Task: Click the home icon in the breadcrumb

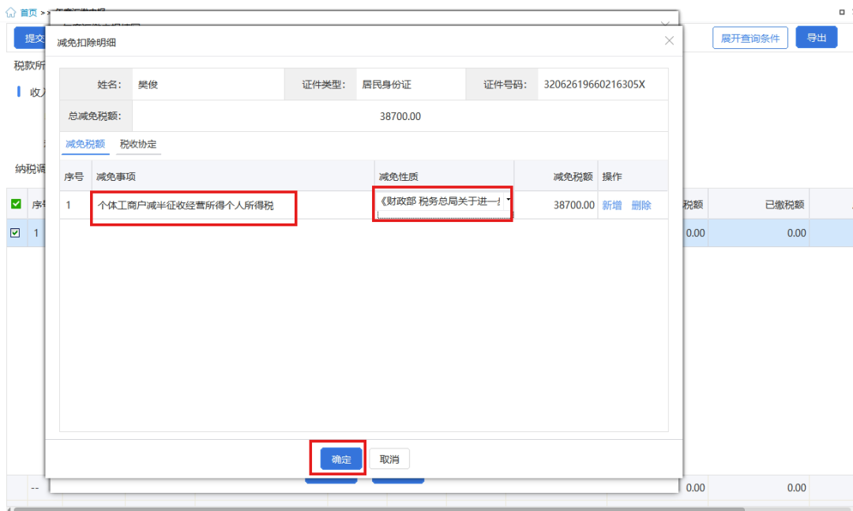Action: point(10,13)
